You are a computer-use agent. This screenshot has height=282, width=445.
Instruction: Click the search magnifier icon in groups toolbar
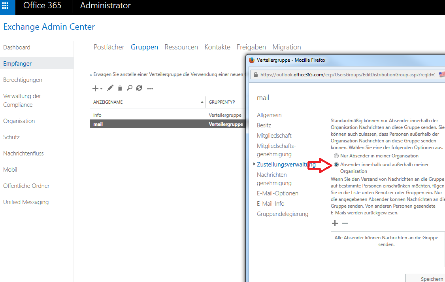coord(129,88)
